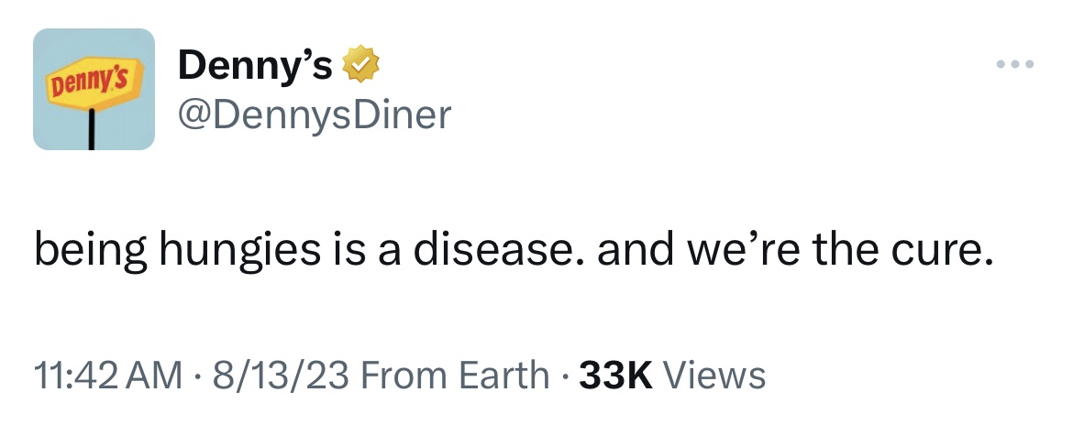Click the word cure in tweet
1073x425 pixels.
954,250
